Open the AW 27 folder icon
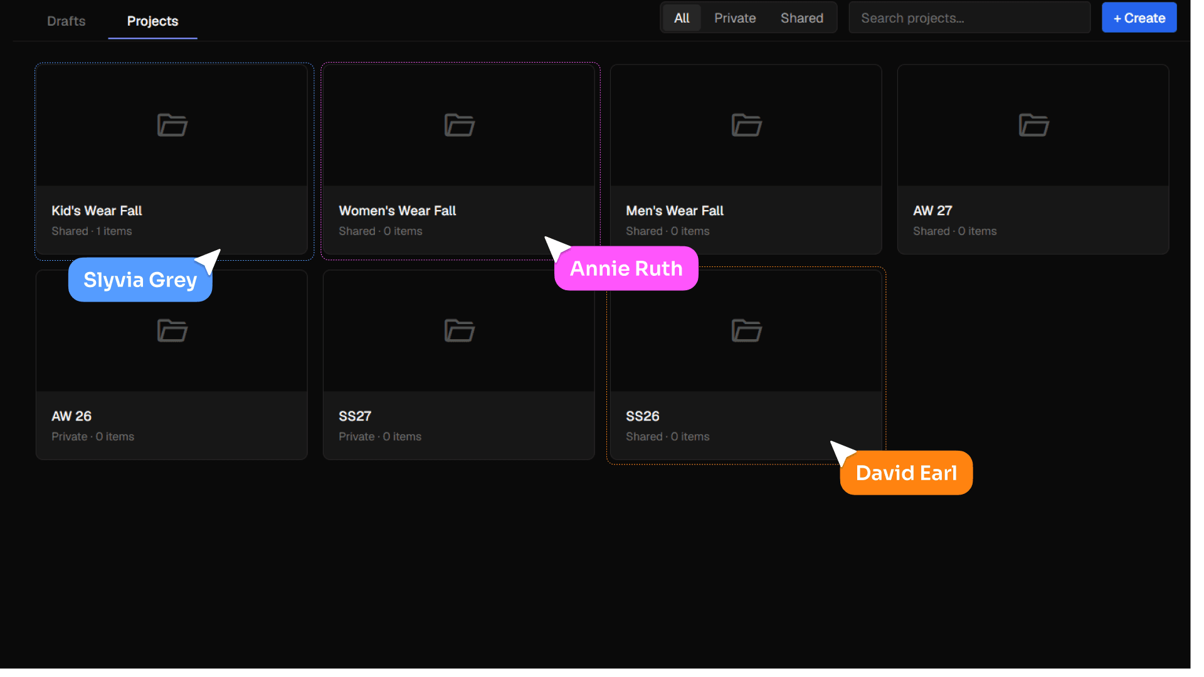 point(1033,125)
